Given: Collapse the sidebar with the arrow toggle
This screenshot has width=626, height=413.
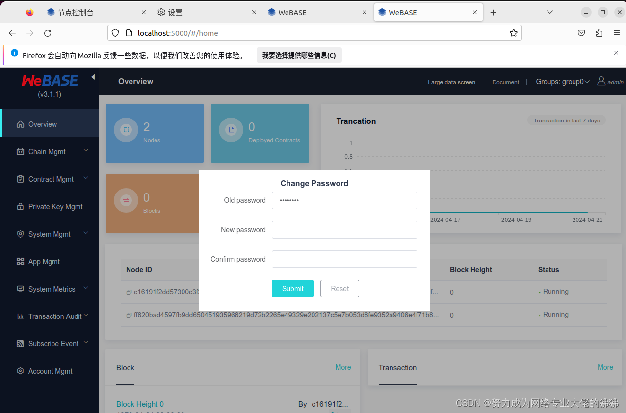Looking at the screenshot, I should click(x=93, y=76).
